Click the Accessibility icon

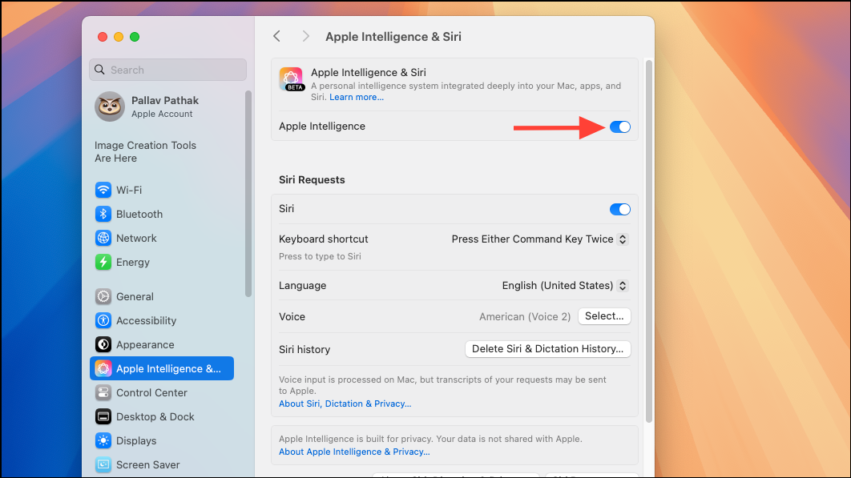tap(103, 320)
